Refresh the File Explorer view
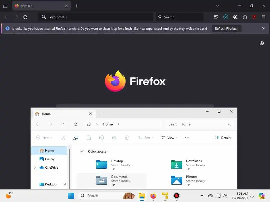Viewport: 270px width, 202px height. 76,124
